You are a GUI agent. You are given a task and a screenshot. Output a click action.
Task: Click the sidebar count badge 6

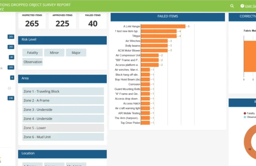click(x=12, y=78)
